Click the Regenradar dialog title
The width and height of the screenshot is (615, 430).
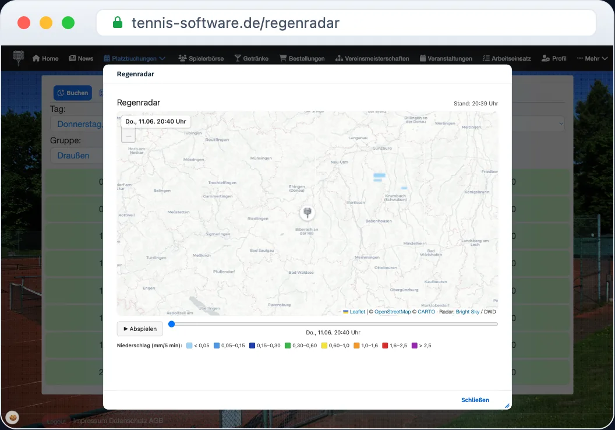(135, 74)
